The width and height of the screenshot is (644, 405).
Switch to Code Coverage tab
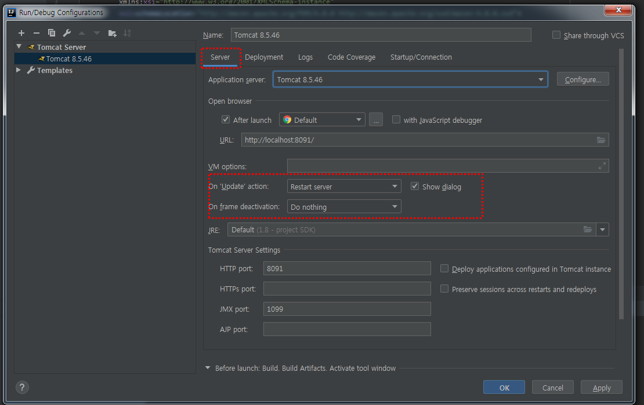coord(352,57)
